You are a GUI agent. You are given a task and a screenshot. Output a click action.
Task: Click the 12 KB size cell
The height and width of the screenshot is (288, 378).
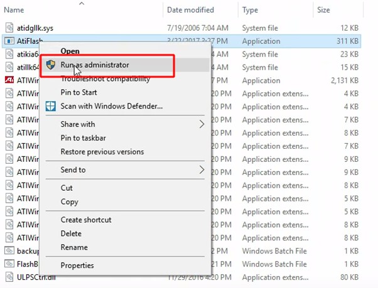point(349,28)
